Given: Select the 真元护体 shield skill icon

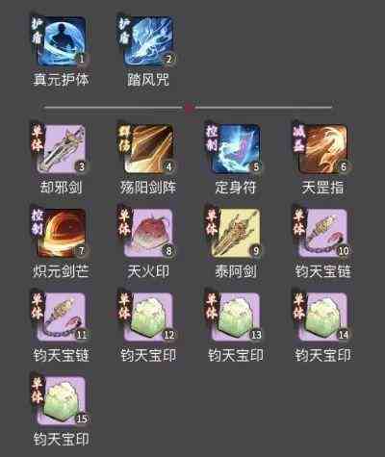Looking at the screenshot, I should tap(62, 41).
